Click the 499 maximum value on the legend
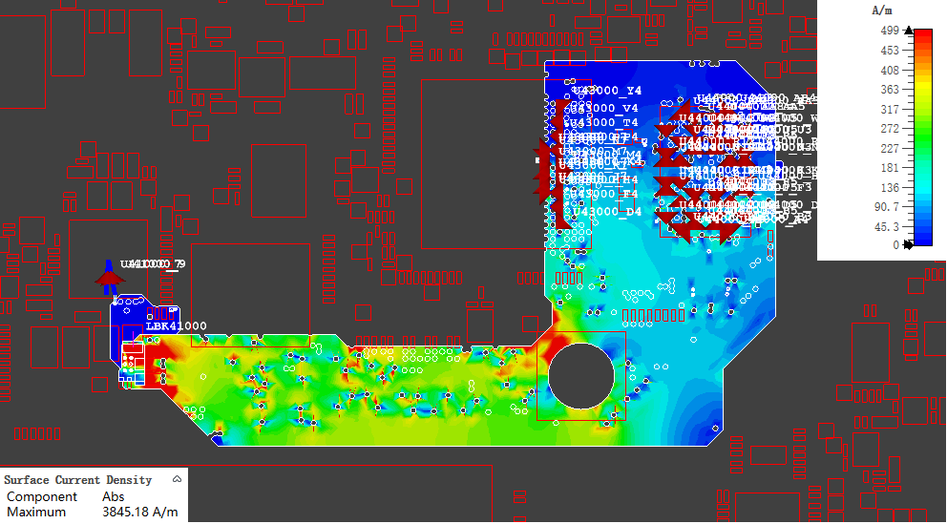This screenshot has width=947, height=524. pos(889,31)
